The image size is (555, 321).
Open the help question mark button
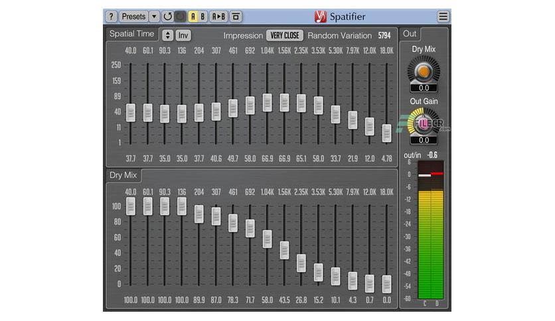111,17
